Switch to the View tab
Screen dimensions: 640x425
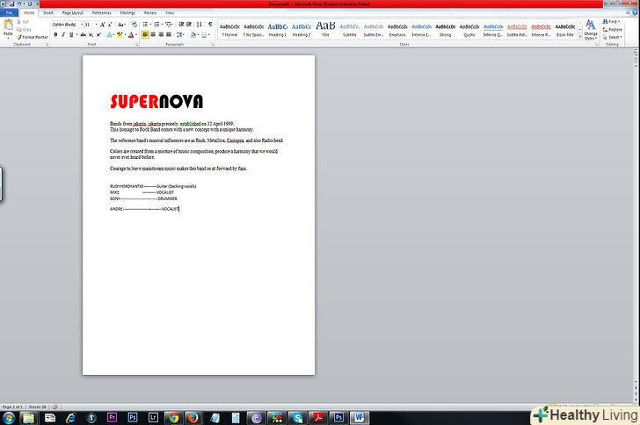[x=170, y=13]
